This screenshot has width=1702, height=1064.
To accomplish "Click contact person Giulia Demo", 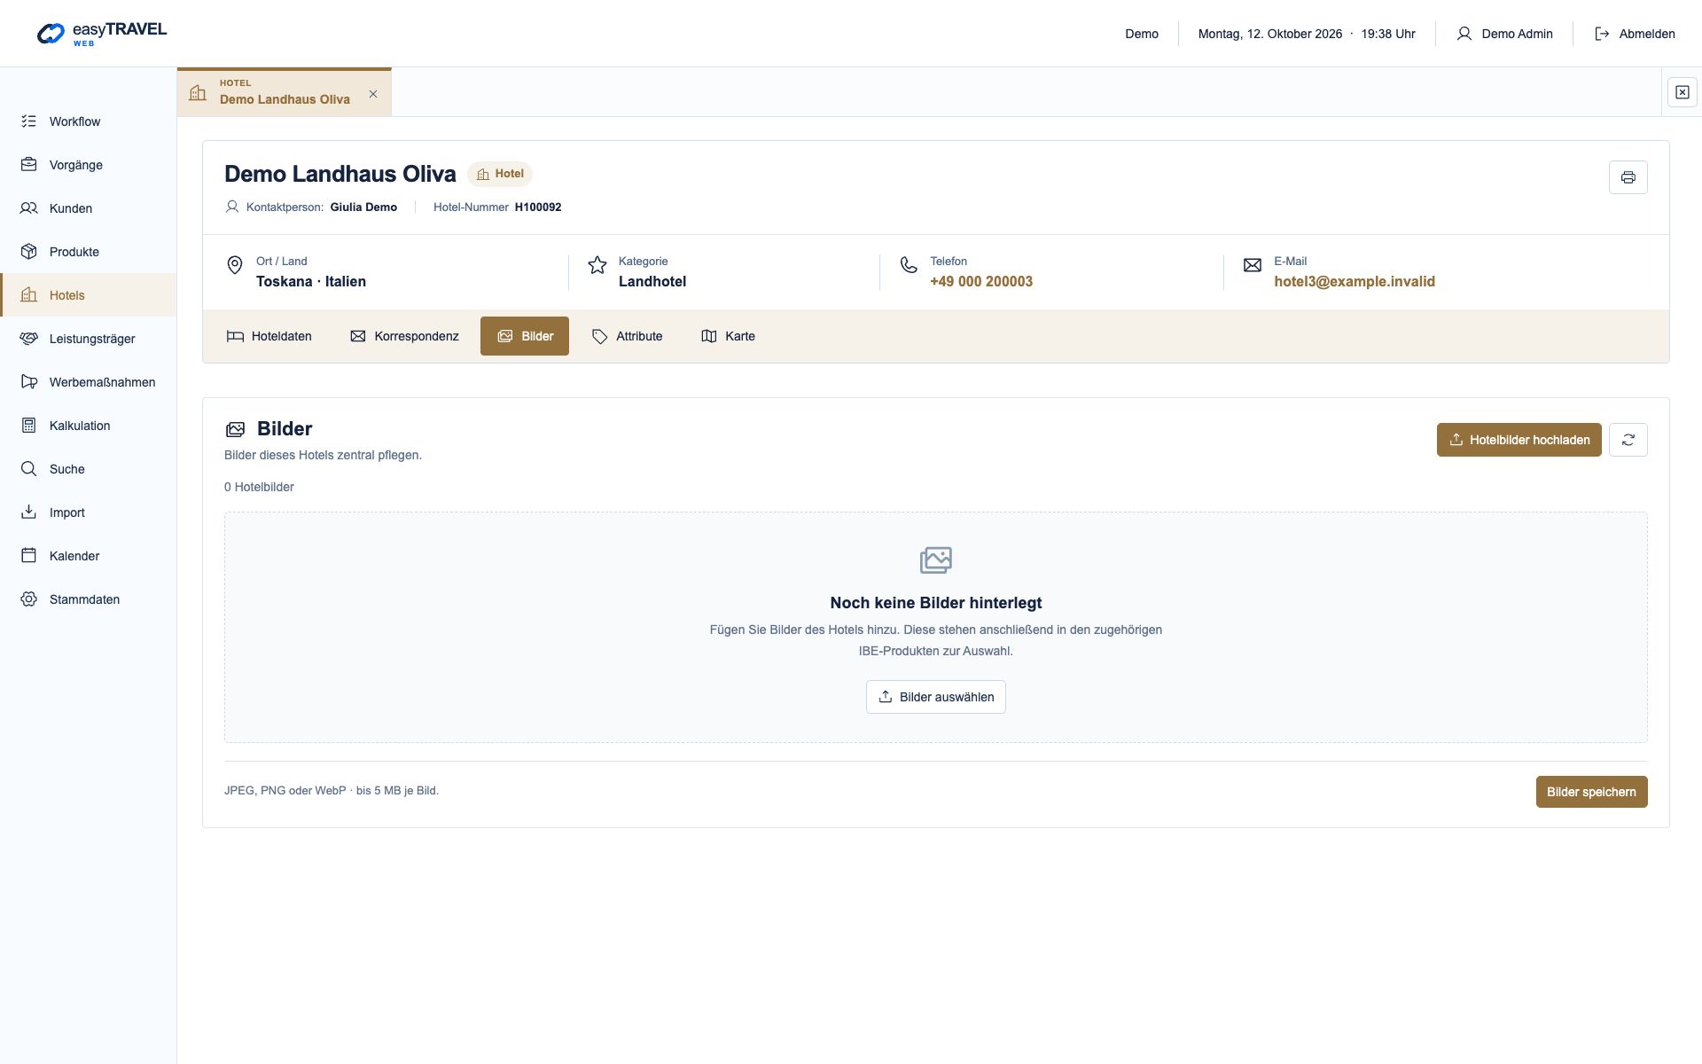I will coord(363,207).
